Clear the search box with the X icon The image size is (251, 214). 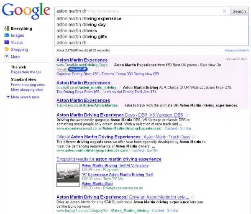[x=224, y=11]
